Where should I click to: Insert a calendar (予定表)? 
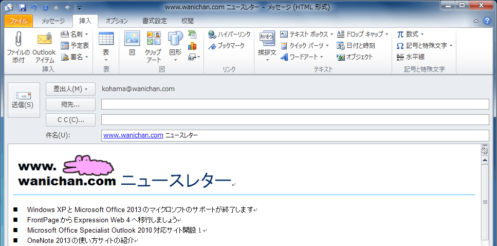click(x=75, y=45)
